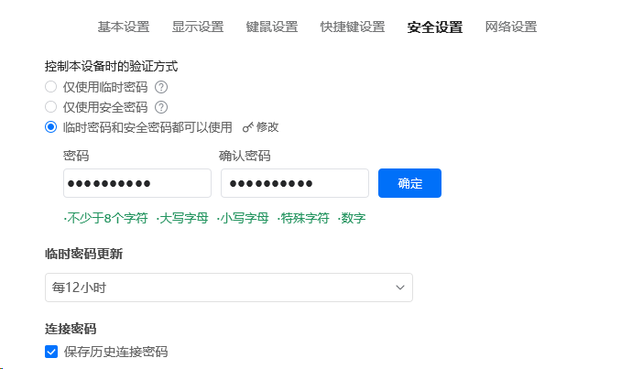Open the 网络设置 tab
This screenshot has width=632, height=369.
[511, 27]
